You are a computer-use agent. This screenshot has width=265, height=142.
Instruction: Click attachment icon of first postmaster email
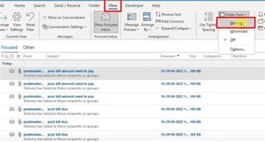click(x=20, y=71)
